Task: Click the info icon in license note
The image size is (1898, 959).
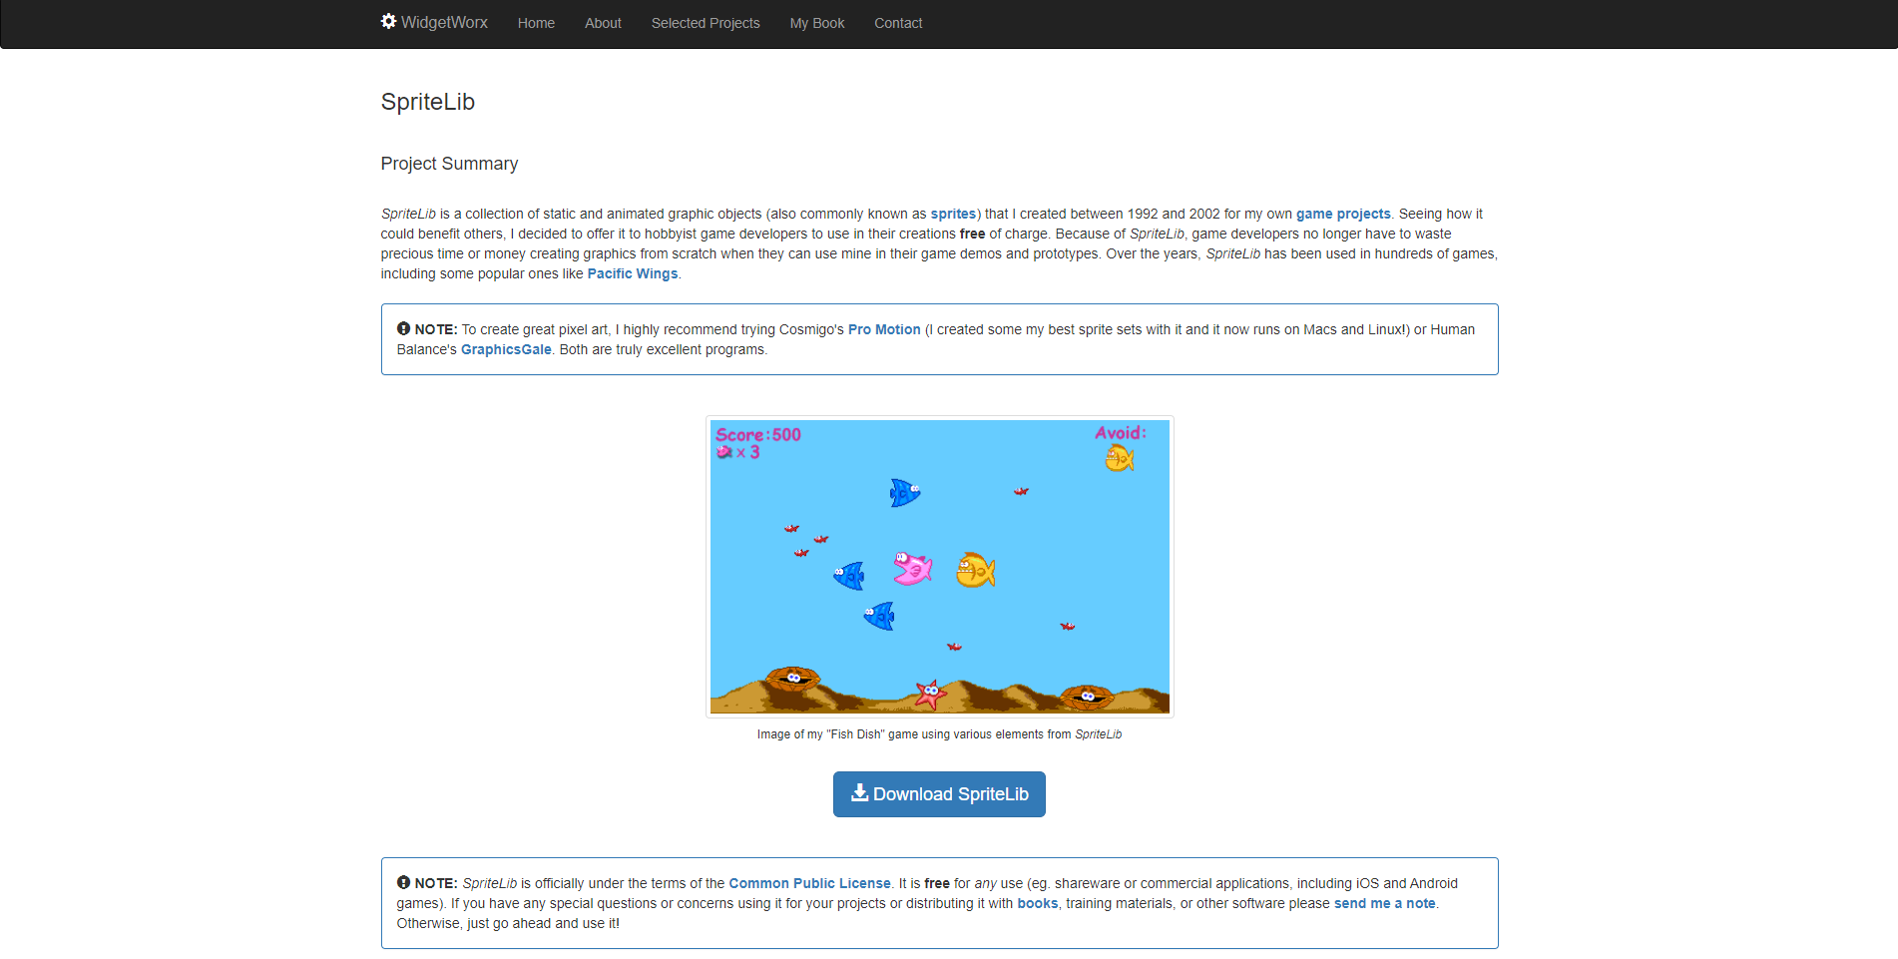Action: (403, 882)
